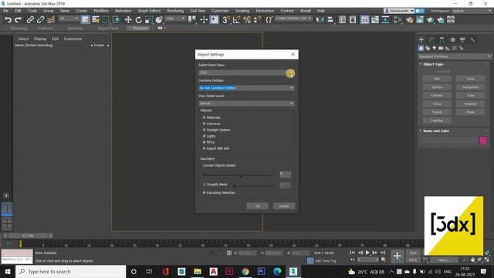Choose Rectangular Selection Region icon
Screen dimensions: 494x278
click(106, 20)
